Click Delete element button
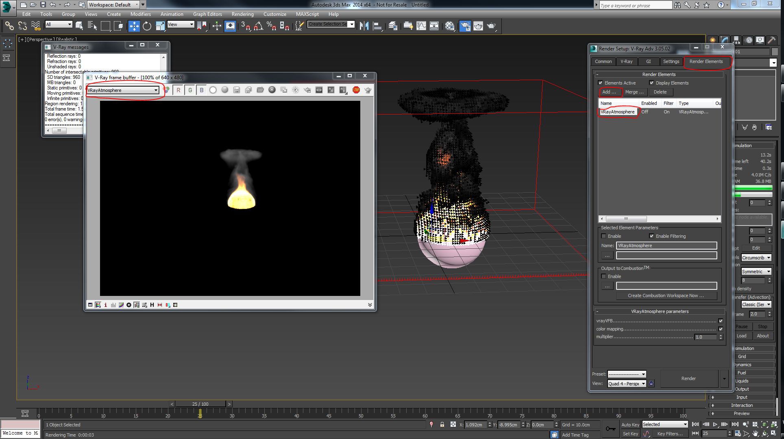 (x=660, y=92)
